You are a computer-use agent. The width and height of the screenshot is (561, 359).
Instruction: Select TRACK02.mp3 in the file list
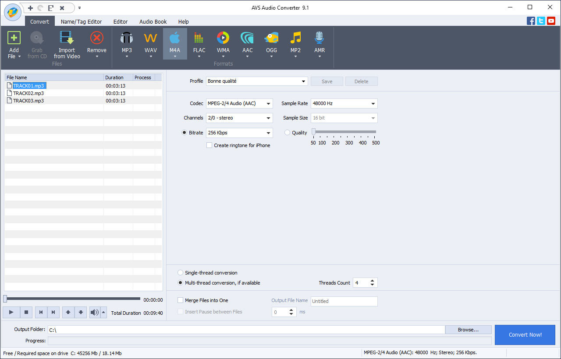(x=28, y=93)
